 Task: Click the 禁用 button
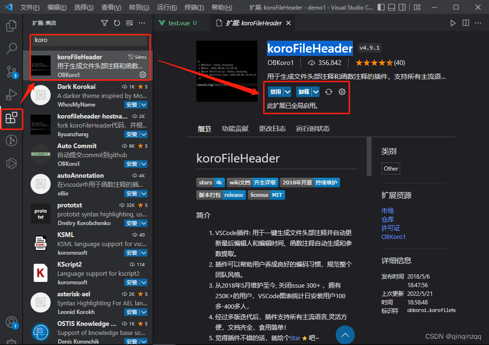click(276, 92)
